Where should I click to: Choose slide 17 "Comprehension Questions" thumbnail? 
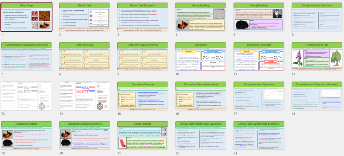259,96
